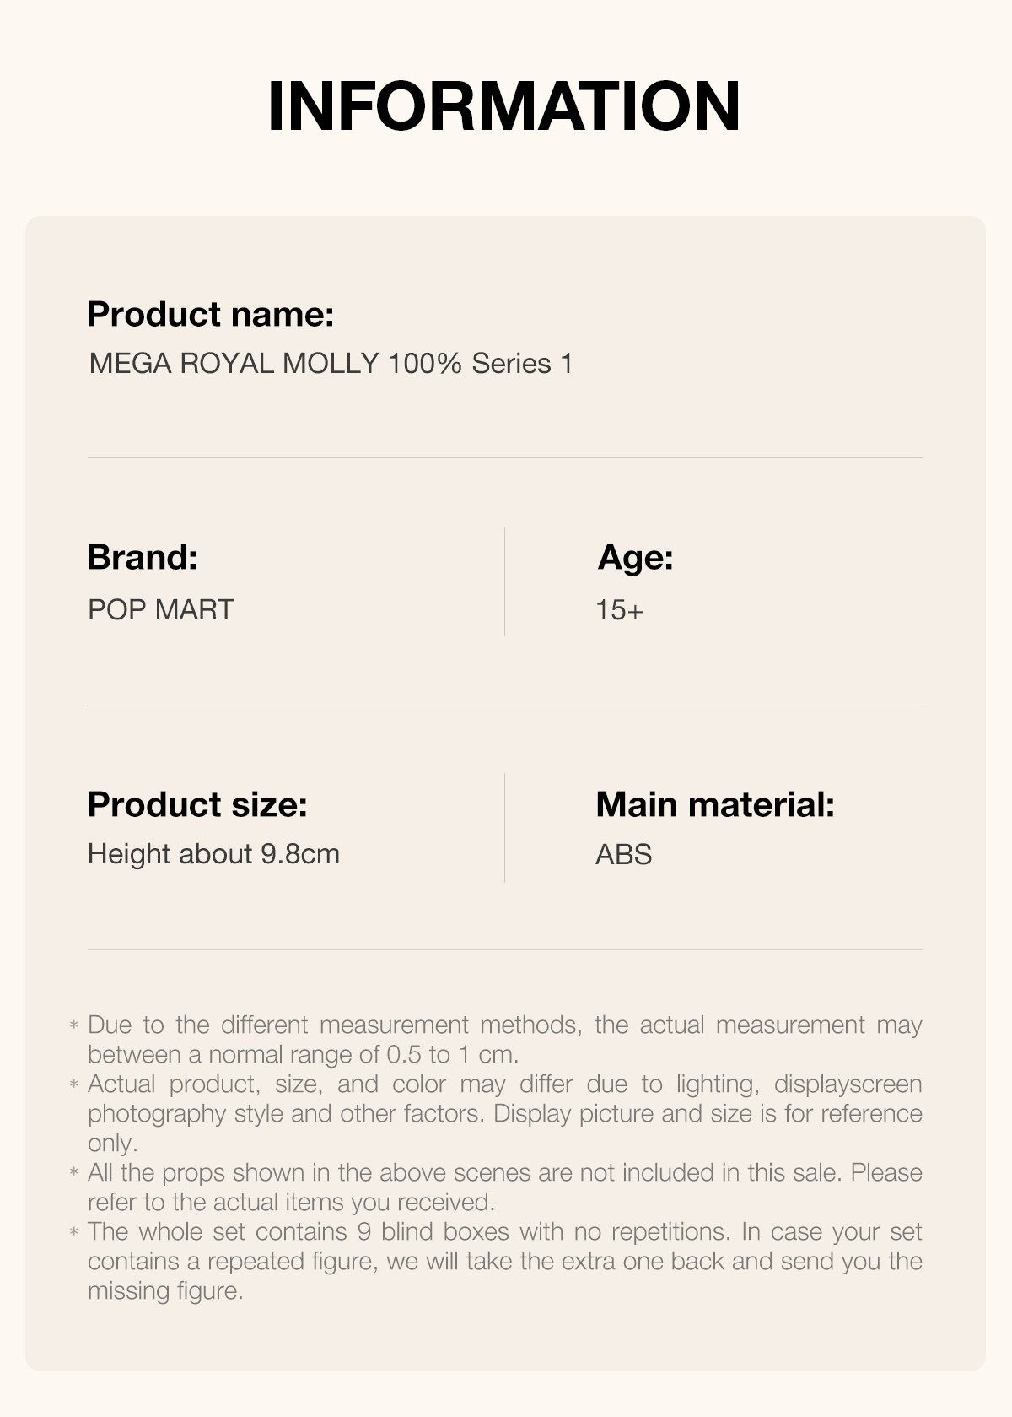Select the POP MART brand value
The height and width of the screenshot is (1417, 1012).
(x=160, y=609)
